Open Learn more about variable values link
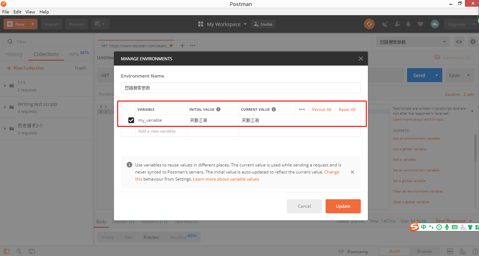Viewport: 479px width, 256px height. click(226, 179)
